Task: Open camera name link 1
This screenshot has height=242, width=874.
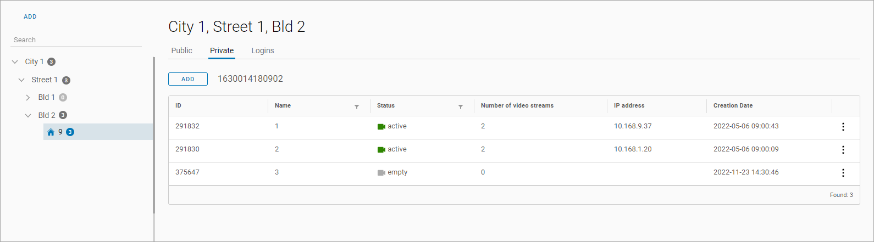Action: 277,126
